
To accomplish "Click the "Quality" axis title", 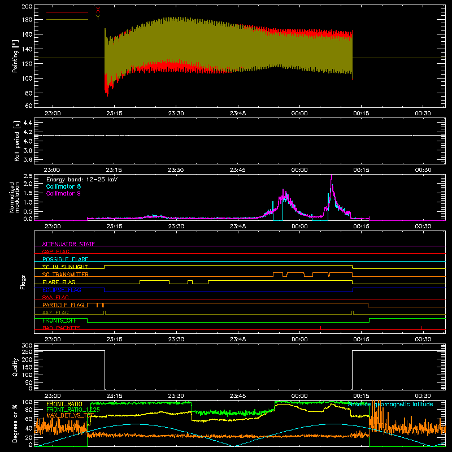I will [x=15, y=367].
